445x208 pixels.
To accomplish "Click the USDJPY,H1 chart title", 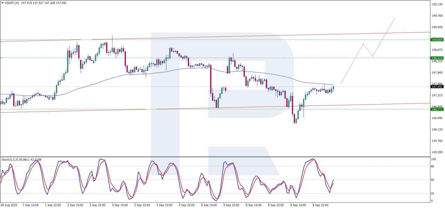I will (x=12, y=3).
